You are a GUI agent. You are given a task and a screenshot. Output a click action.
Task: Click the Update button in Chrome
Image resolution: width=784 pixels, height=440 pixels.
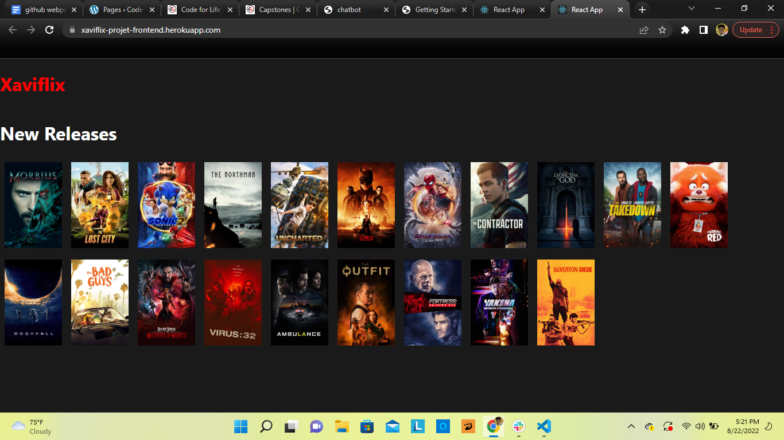[755, 30]
